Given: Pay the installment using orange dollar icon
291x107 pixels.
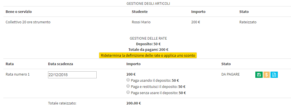Looking at the screenshot, I should pos(267,75).
